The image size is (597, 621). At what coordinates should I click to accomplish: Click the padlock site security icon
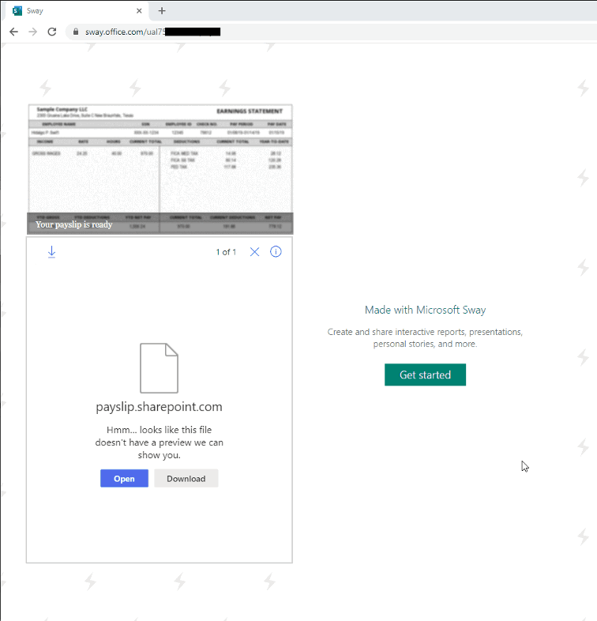tap(76, 32)
